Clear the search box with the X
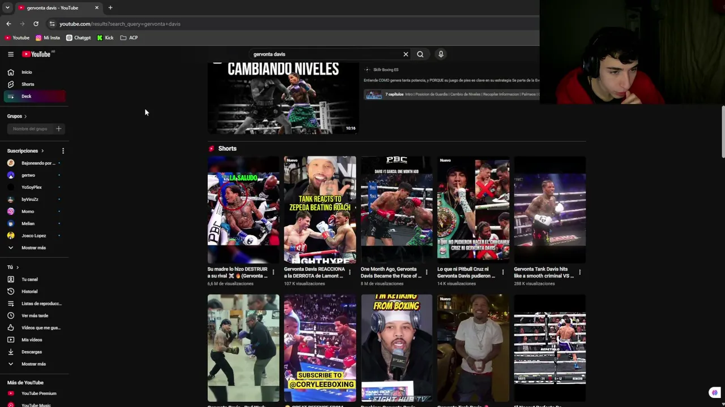Screen dimensions: 725x407 coord(406,54)
